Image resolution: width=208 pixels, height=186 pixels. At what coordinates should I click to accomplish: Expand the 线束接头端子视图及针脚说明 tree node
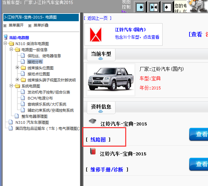pos(17,79)
